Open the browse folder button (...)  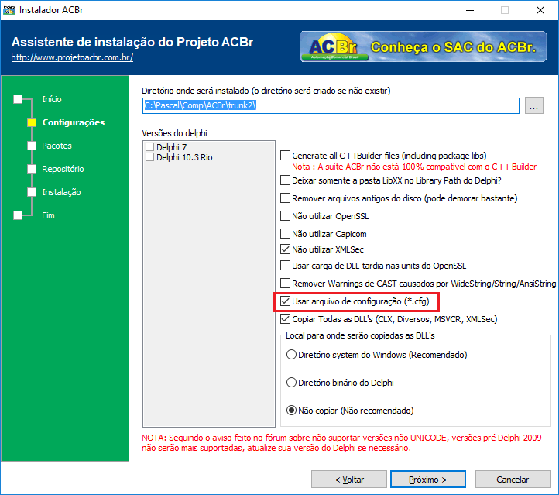(x=533, y=105)
